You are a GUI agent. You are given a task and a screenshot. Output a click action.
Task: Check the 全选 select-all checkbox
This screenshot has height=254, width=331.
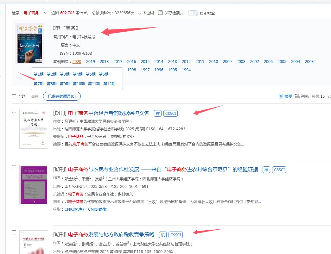(x=14, y=96)
